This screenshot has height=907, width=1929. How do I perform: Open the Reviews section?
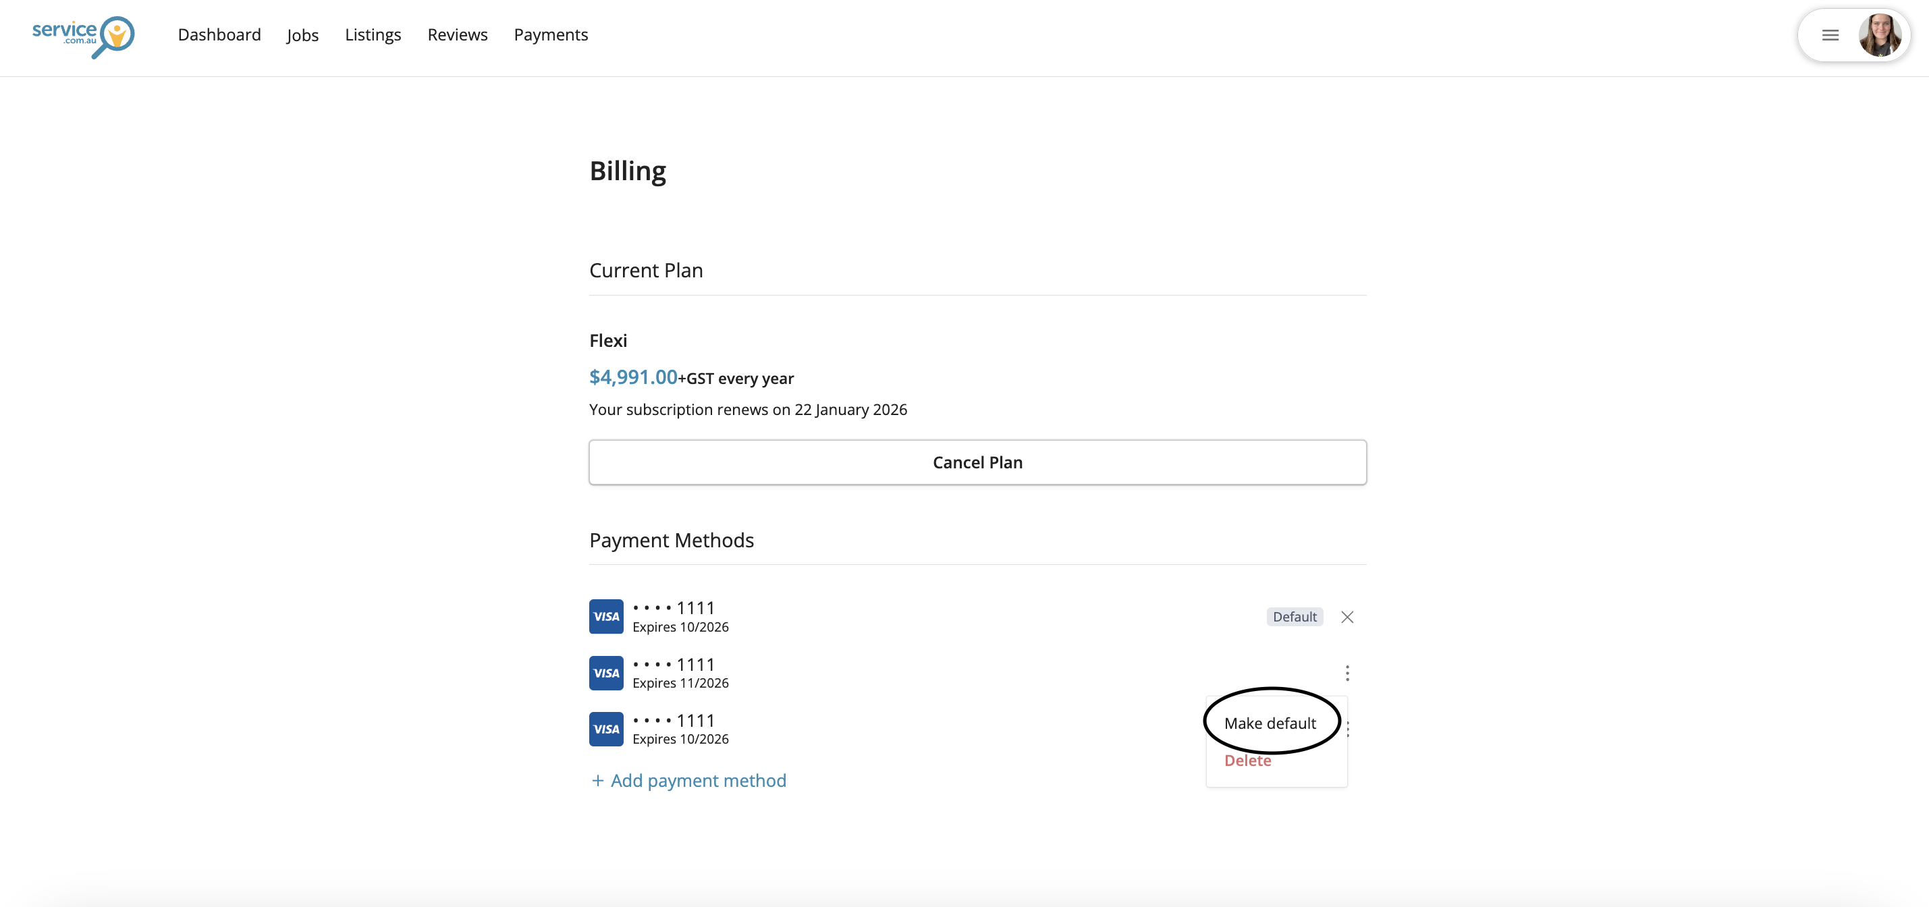(458, 35)
